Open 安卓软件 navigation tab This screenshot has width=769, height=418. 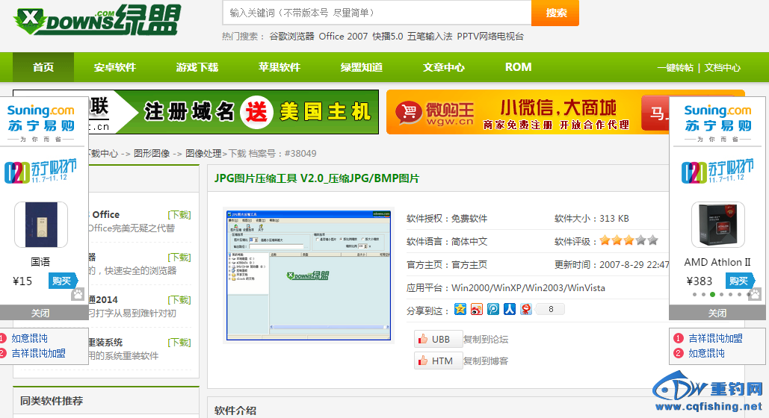coord(115,67)
